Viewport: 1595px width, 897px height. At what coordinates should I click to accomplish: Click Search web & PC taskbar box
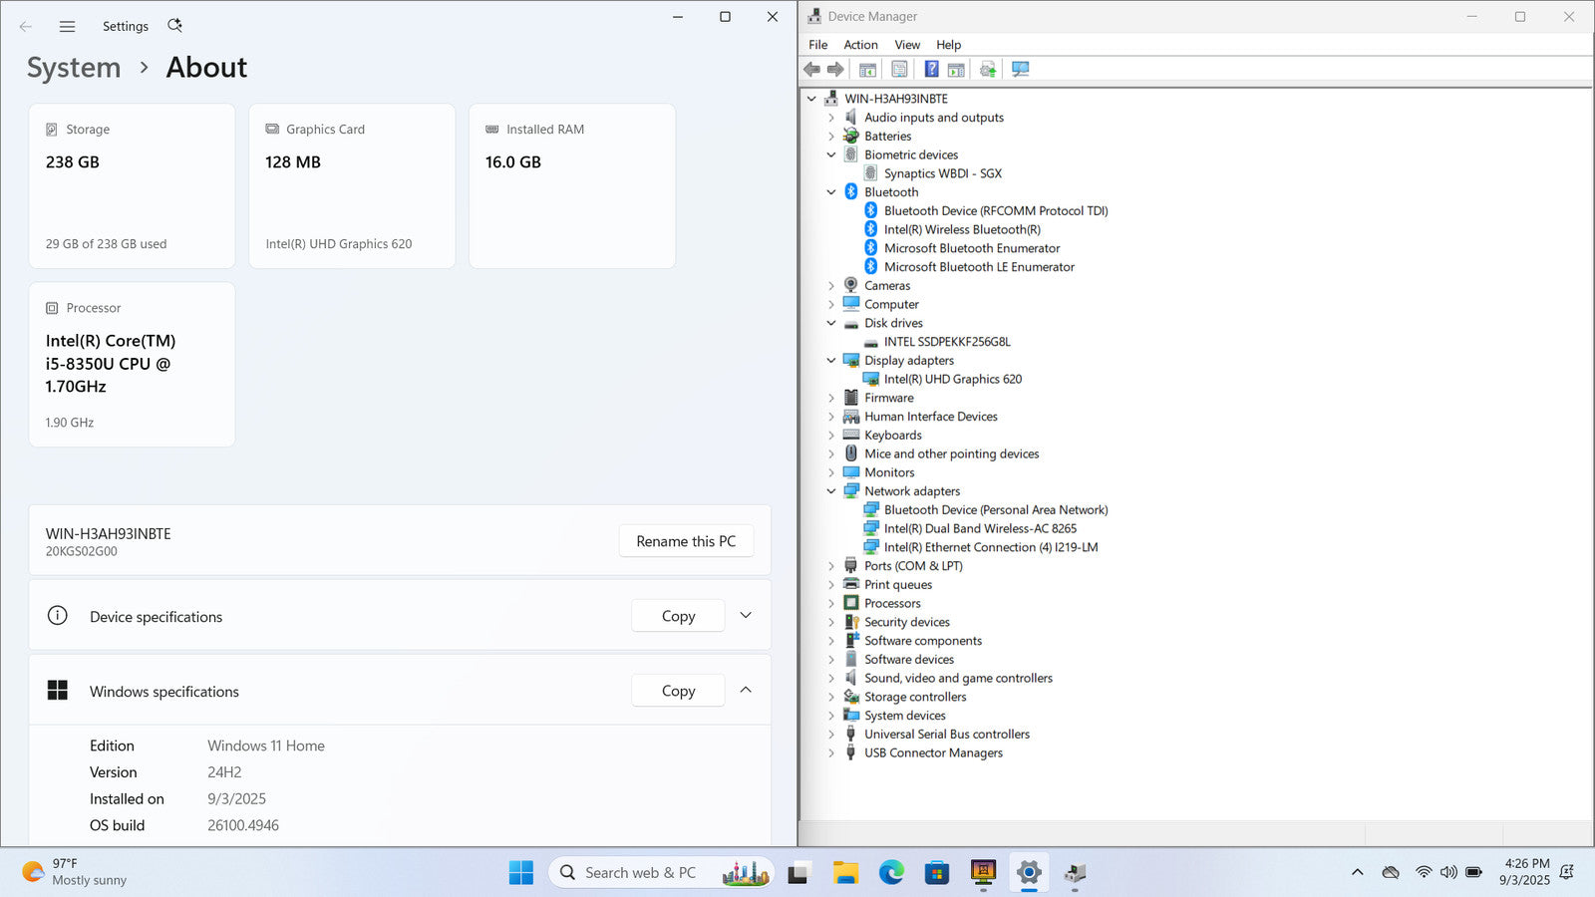click(661, 873)
